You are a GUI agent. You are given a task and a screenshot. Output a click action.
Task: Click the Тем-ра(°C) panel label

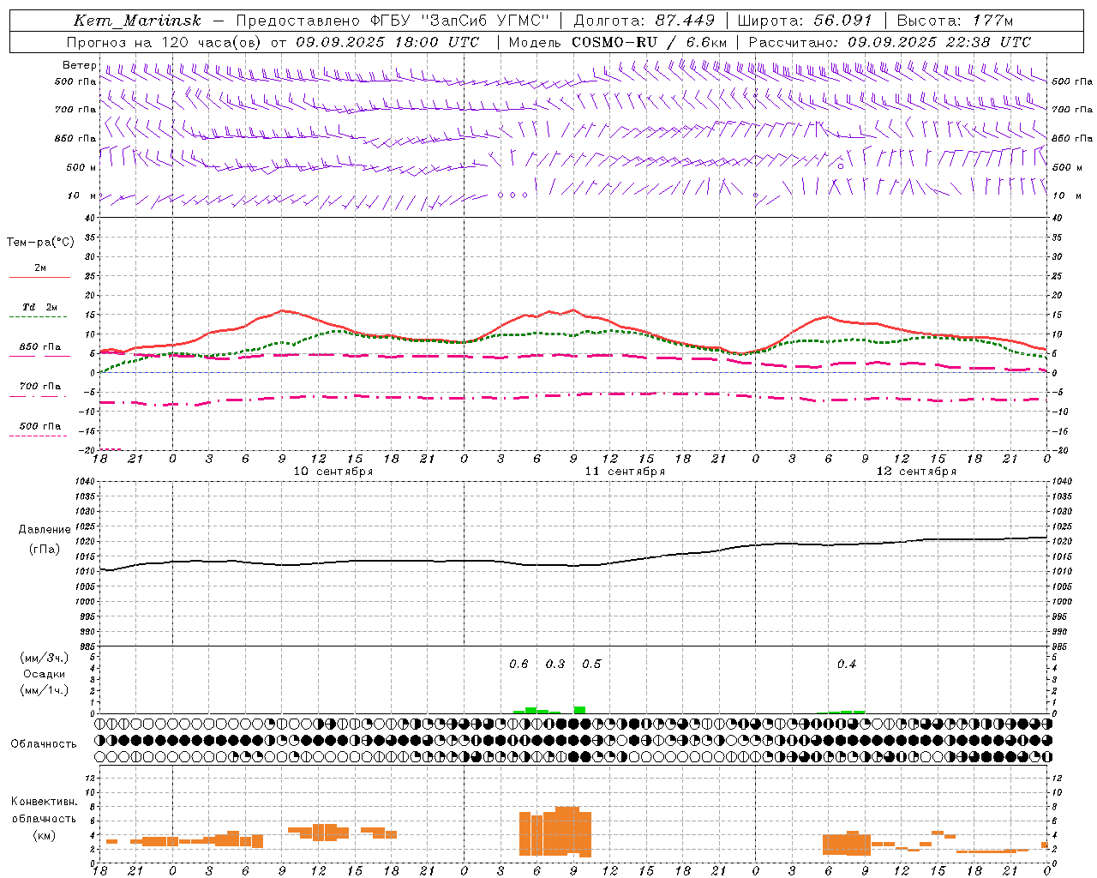pos(40,243)
